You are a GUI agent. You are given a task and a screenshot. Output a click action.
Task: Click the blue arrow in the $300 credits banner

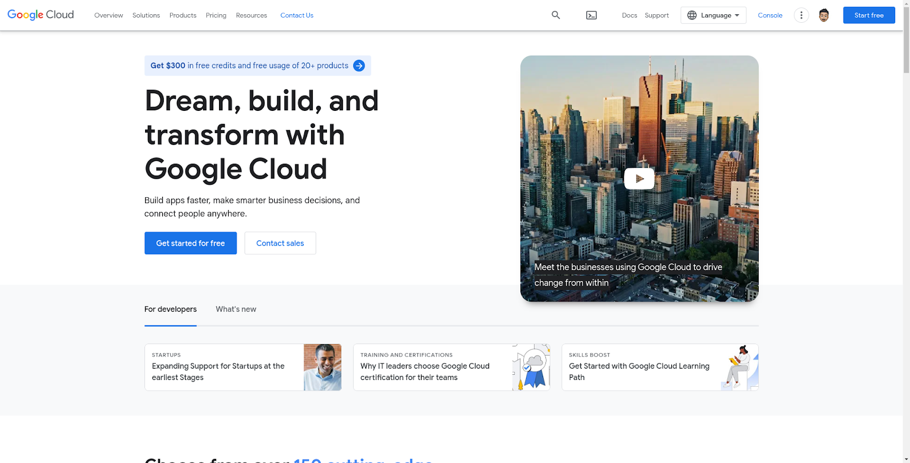coord(359,66)
